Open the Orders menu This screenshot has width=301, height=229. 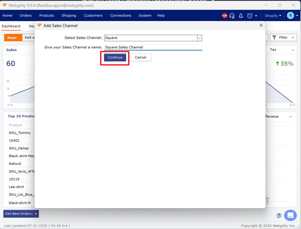(x=26, y=16)
